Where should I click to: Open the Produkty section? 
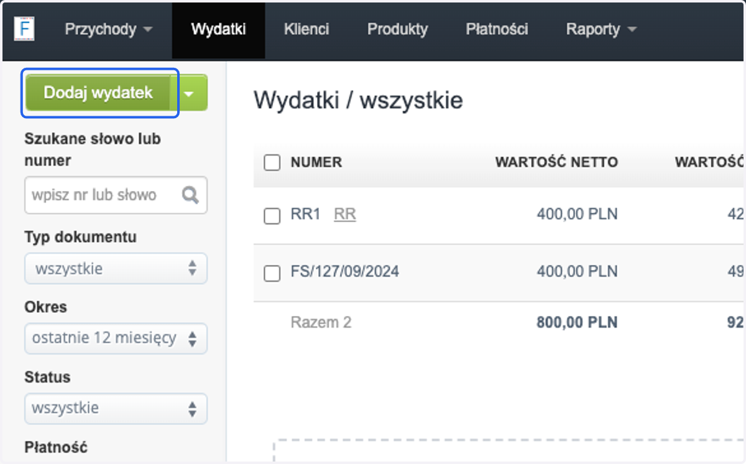coord(397,29)
